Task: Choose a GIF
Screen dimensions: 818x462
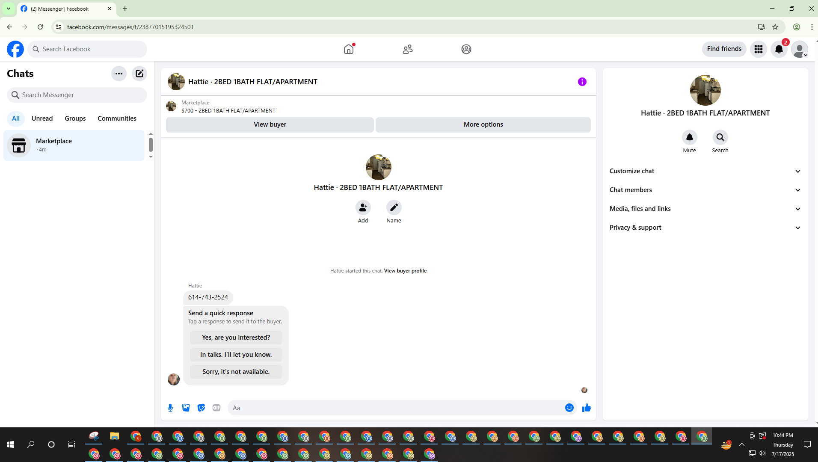Action: coord(216,408)
